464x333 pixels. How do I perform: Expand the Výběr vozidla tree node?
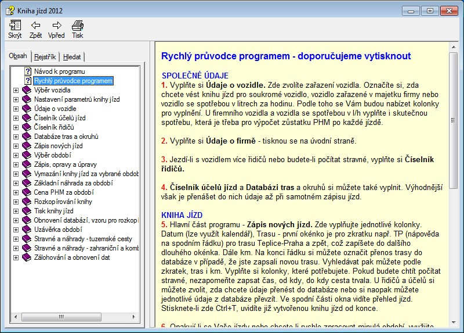[x=16, y=90]
